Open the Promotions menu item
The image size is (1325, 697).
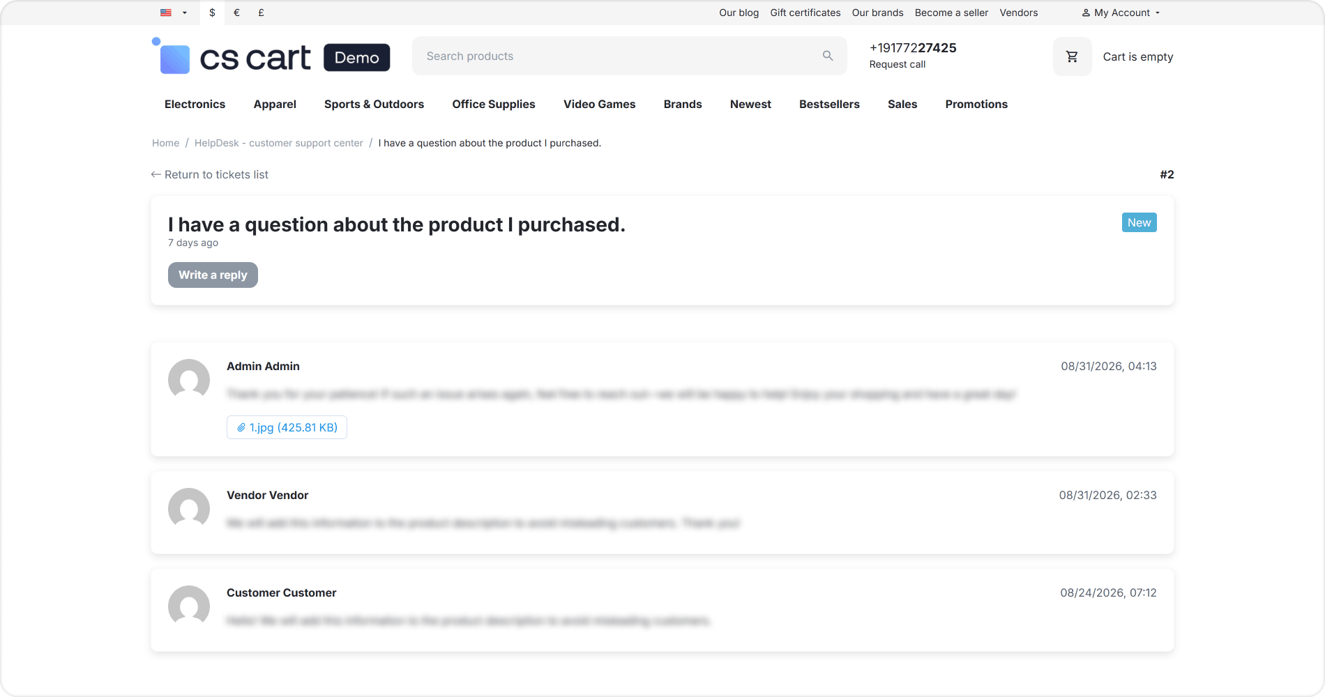976,104
